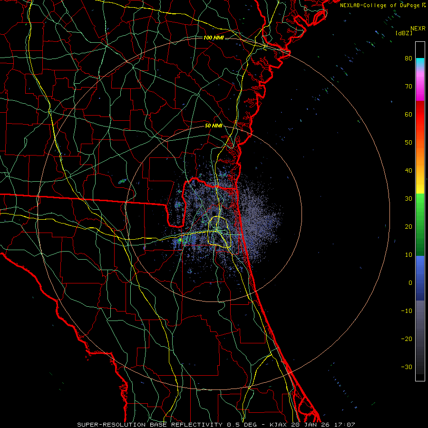Click the 20 value on dBZ scale
The width and height of the screenshot is (428, 428).
coord(409,226)
